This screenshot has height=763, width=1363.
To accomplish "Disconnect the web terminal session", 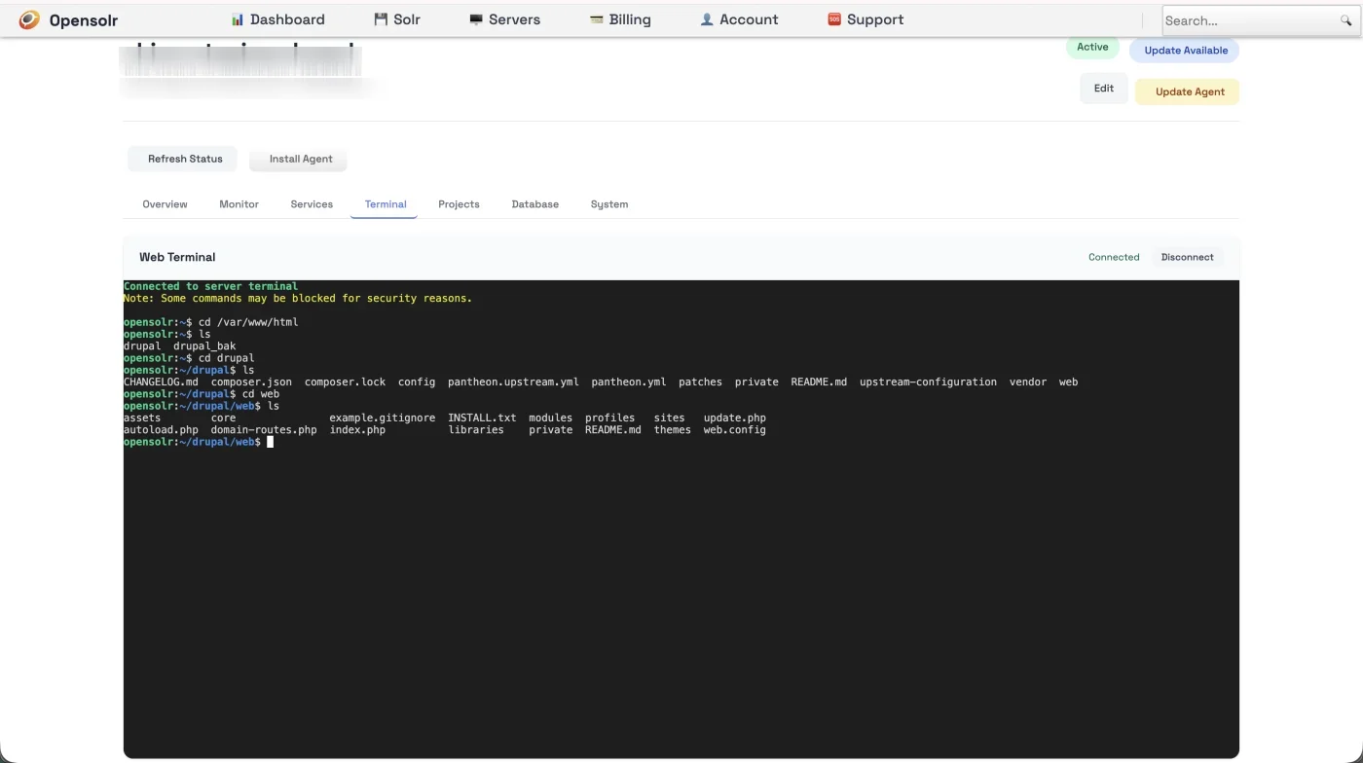I will (x=1187, y=257).
